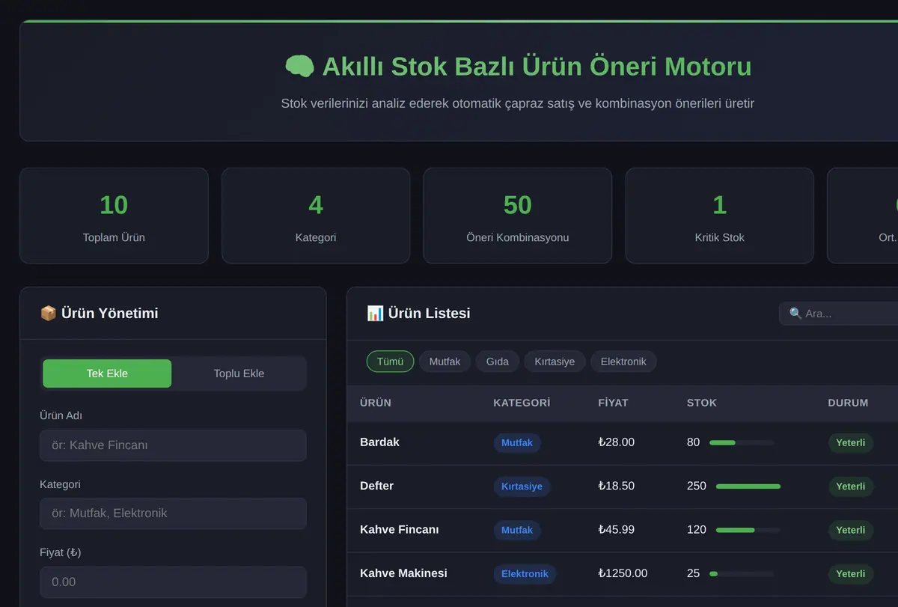Image resolution: width=898 pixels, height=607 pixels.
Task: Filter products by Mutfak chip
Action: [445, 362]
